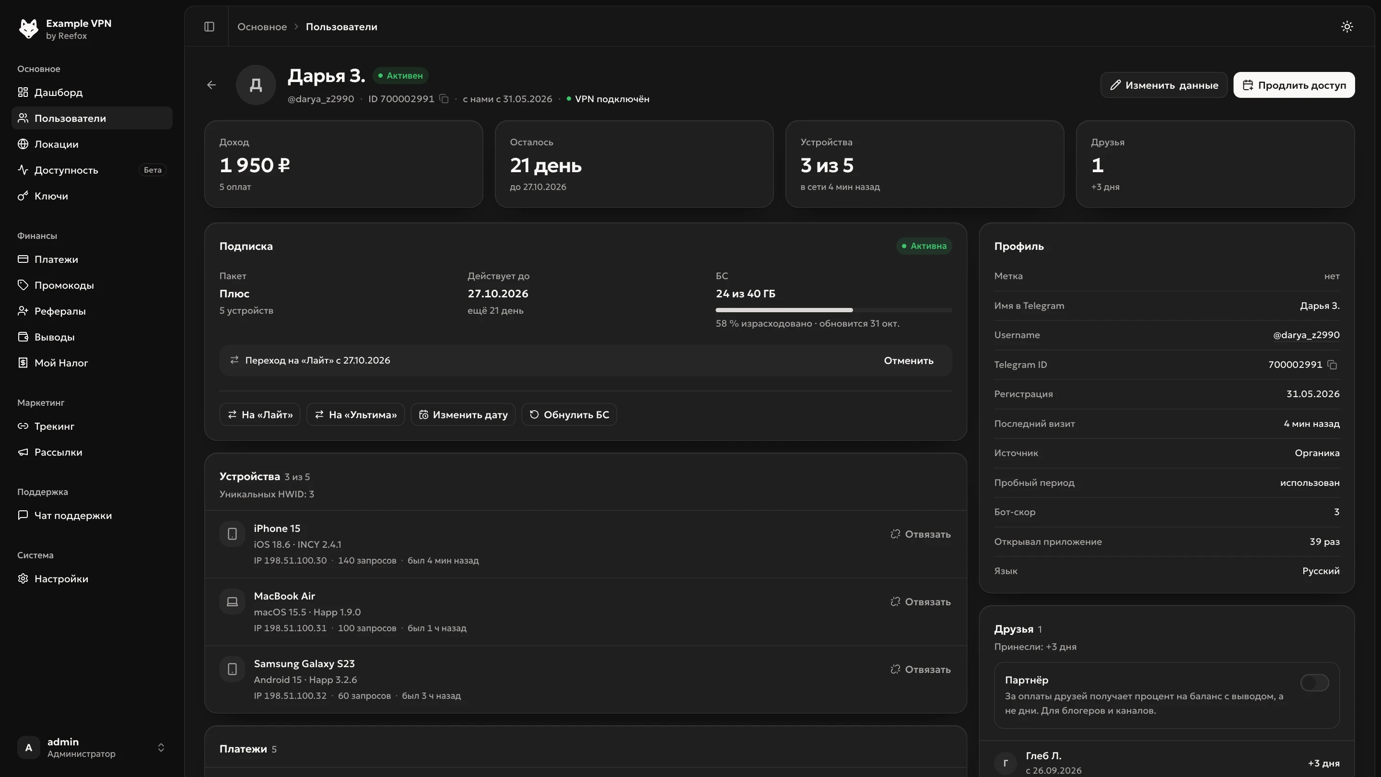Open Локации section
This screenshot has height=777, width=1381.
(x=92, y=144)
